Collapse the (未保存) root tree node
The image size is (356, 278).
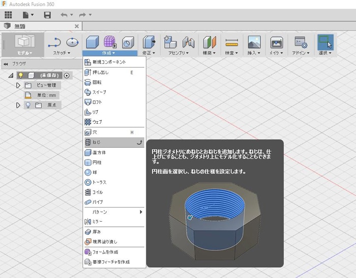pos(11,76)
